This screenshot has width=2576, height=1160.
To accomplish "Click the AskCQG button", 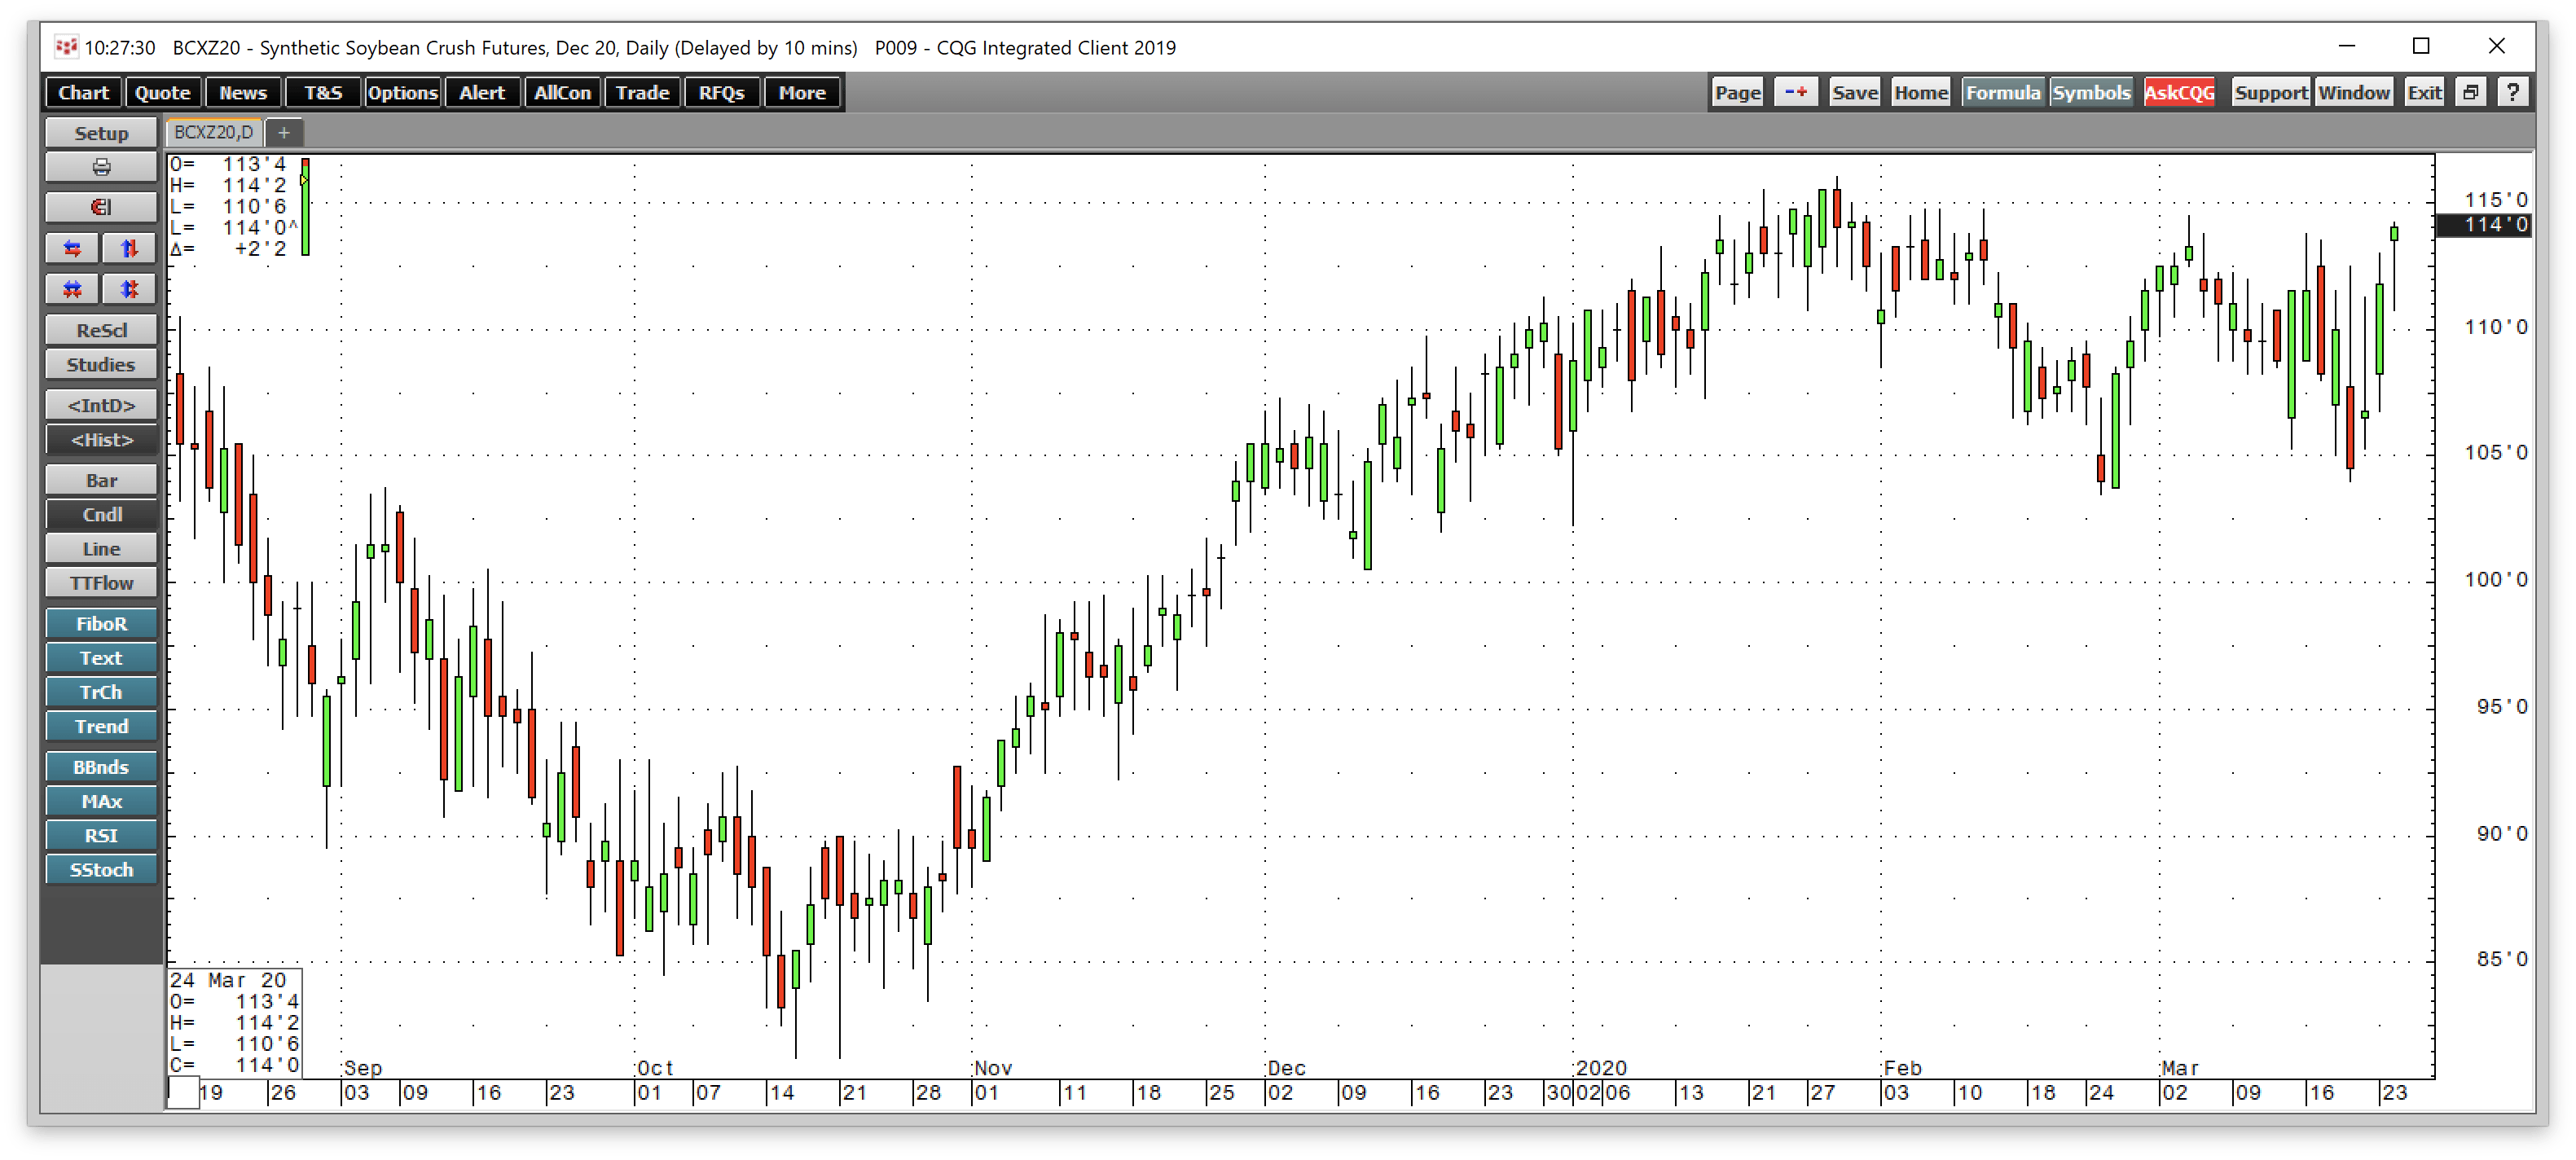I will pyautogui.click(x=2179, y=92).
